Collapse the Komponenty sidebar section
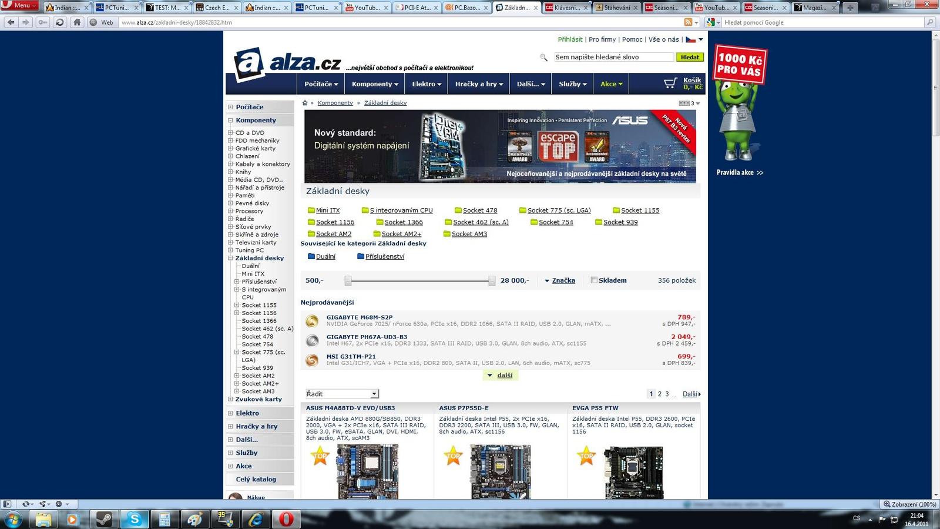 pos(230,120)
